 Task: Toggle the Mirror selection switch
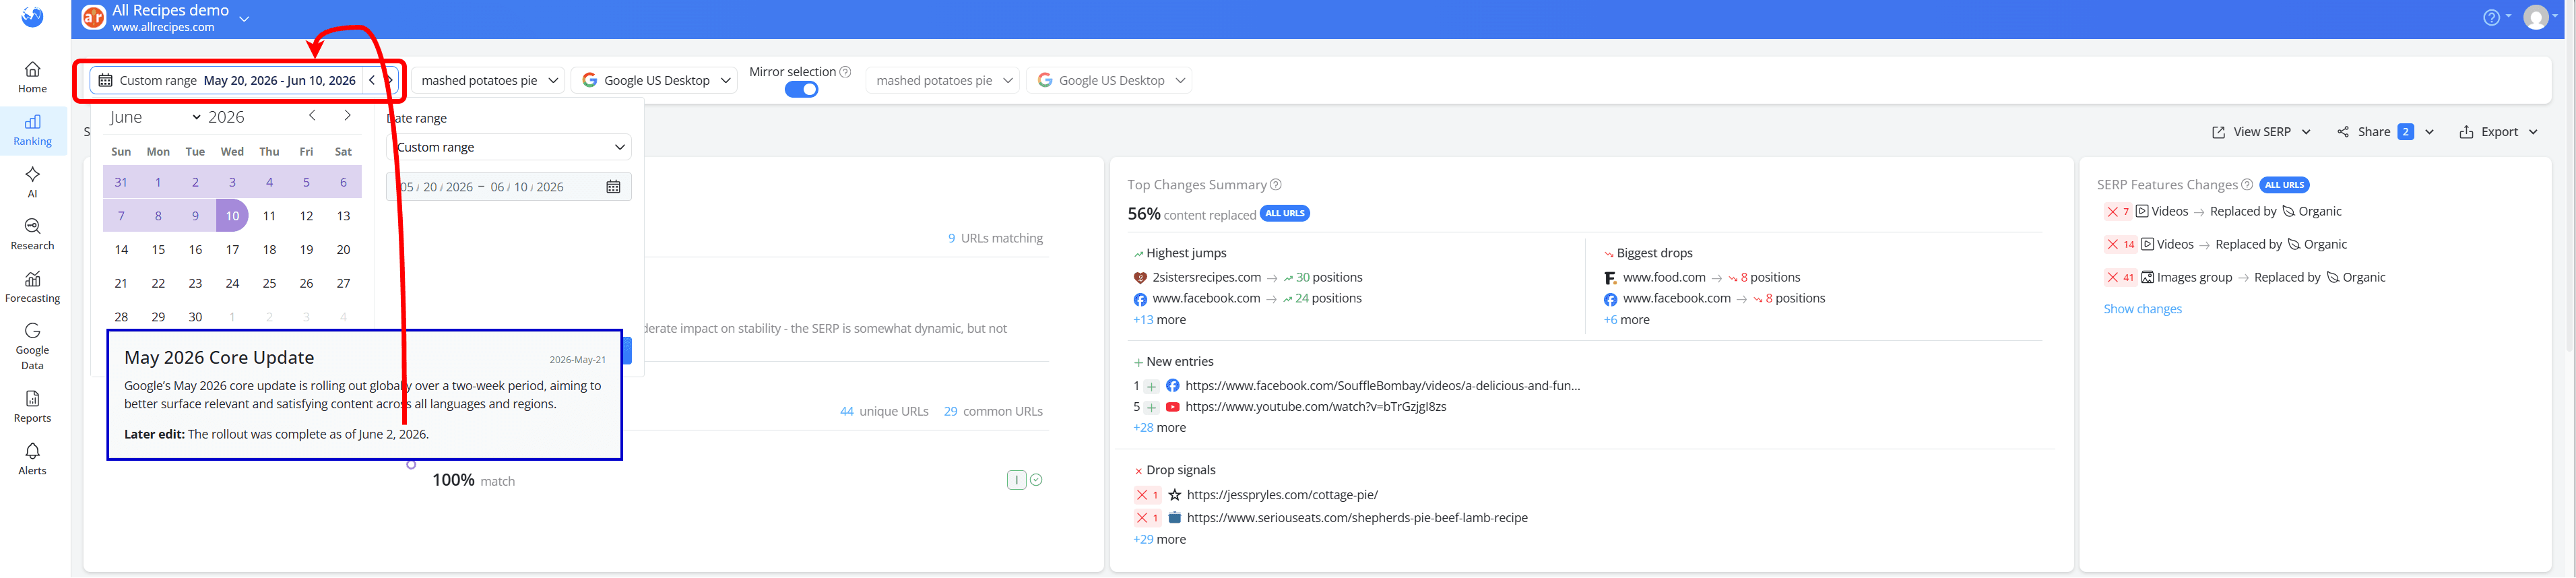point(801,90)
